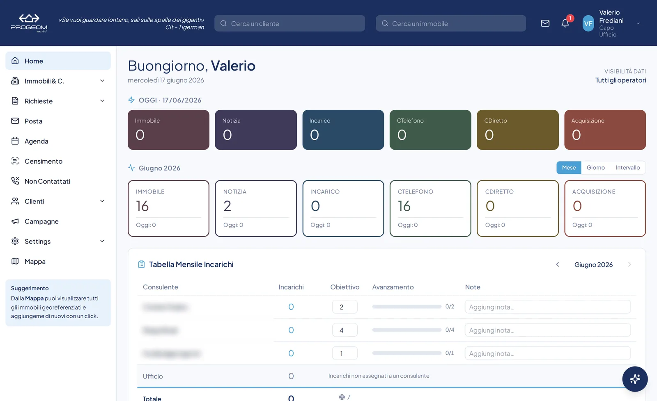The image size is (657, 401).
Task: Click the Home house icon in sidebar
Action: pyautogui.click(x=15, y=61)
